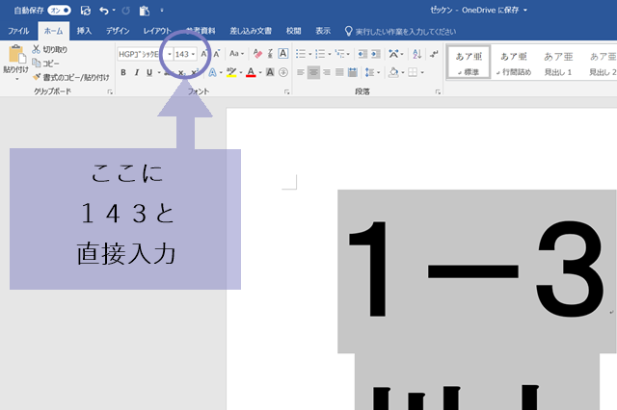This screenshot has width=617, height=410.
Task: Select the 見出し 1 style
Action: point(558,63)
